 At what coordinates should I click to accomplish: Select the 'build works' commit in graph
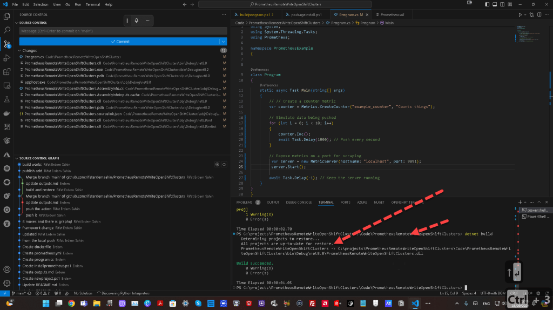click(123, 165)
